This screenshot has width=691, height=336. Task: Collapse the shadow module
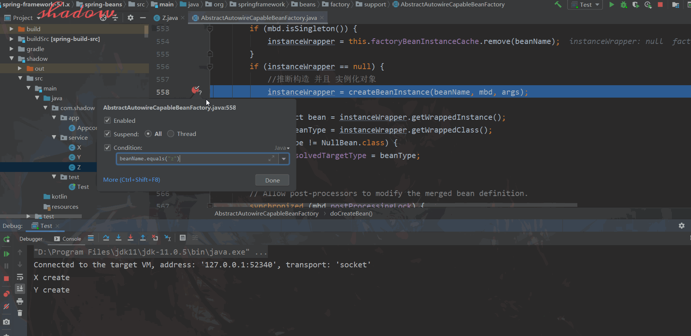[11, 59]
